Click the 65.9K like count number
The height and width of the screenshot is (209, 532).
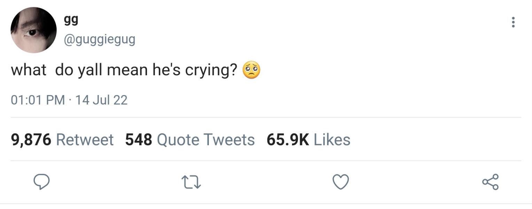(288, 140)
